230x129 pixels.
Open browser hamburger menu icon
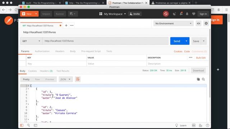click(226, 10)
